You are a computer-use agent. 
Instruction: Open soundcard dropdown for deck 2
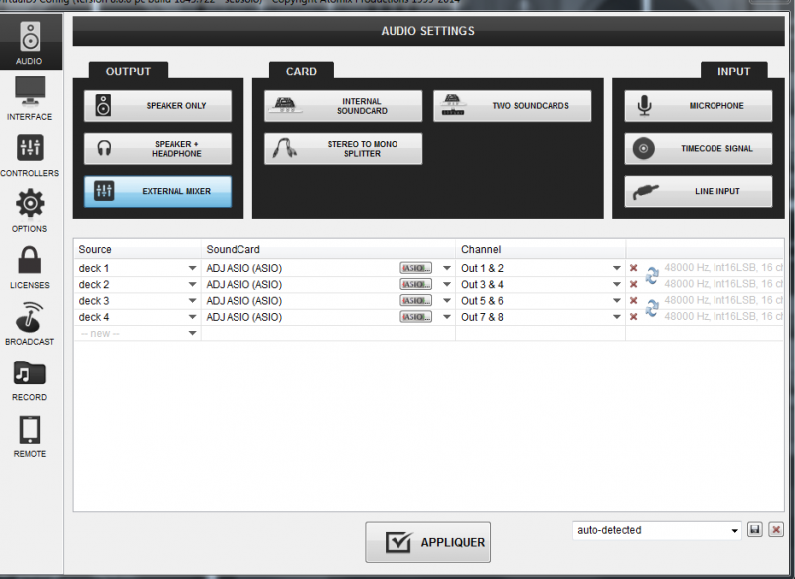(446, 285)
